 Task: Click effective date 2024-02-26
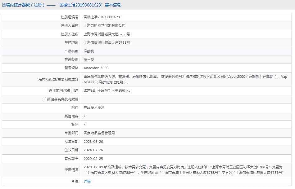pyautogui.click(x=93, y=150)
